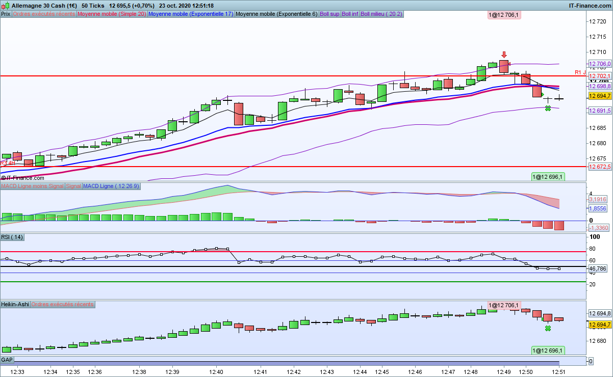Click 'Ordres exécutés récents' label in price panel
Viewport: 613px width, 377px height.
44,14
